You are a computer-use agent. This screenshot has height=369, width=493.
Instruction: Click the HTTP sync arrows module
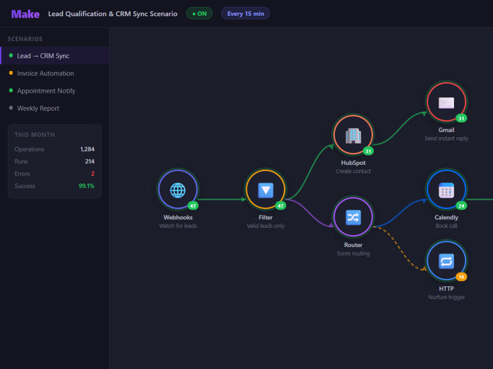[x=446, y=261]
